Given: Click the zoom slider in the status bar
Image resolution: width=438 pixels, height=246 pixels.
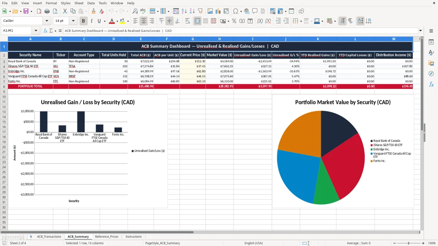Looking at the screenshot, I should click(x=409, y=243).
